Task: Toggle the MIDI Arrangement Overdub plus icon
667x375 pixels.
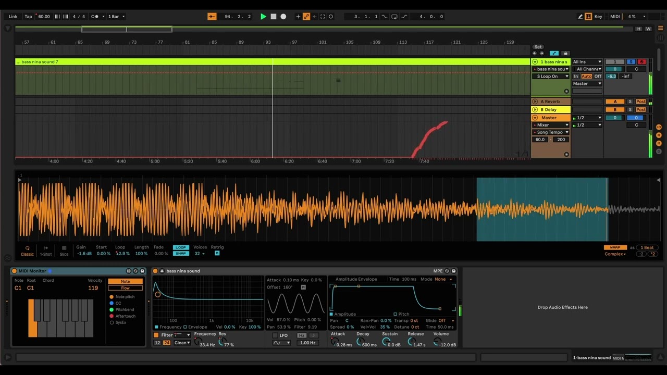Action: click(x=298, y=16)
